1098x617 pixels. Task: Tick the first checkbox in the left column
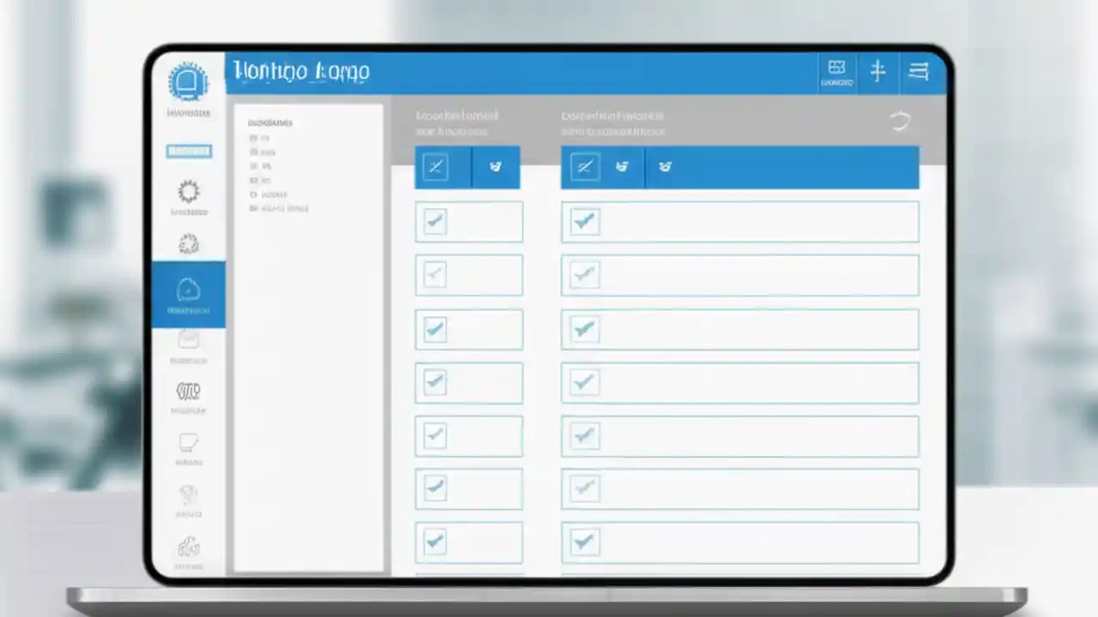[434, 221]
